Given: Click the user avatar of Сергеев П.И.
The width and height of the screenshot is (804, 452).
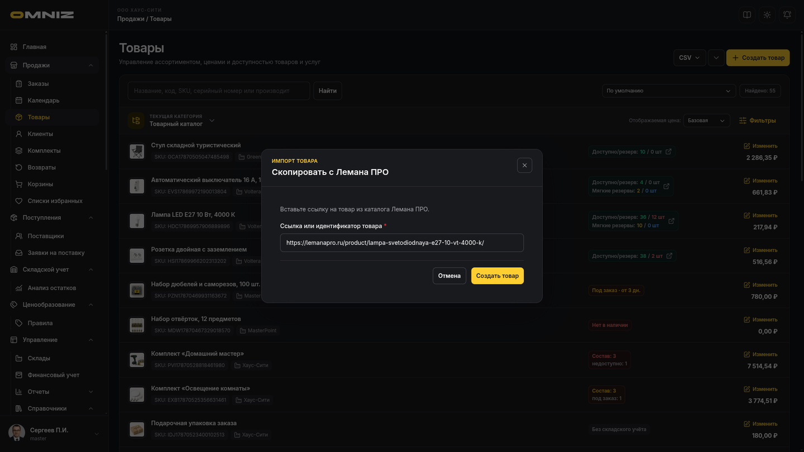Looking at the screenshot, I should click(x=17, y=433).
